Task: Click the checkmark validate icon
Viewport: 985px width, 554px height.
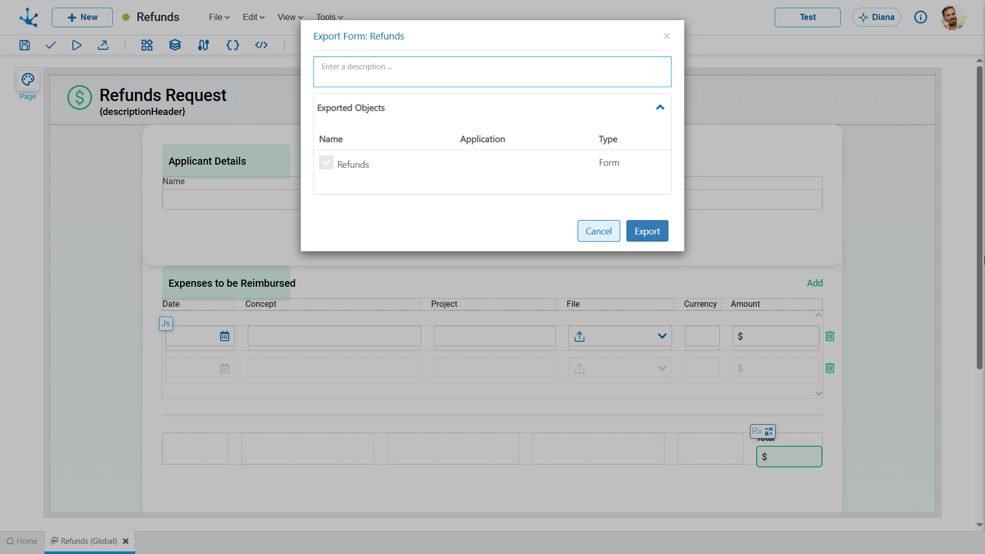Action: pyautogui.click(x=50, y=45)
